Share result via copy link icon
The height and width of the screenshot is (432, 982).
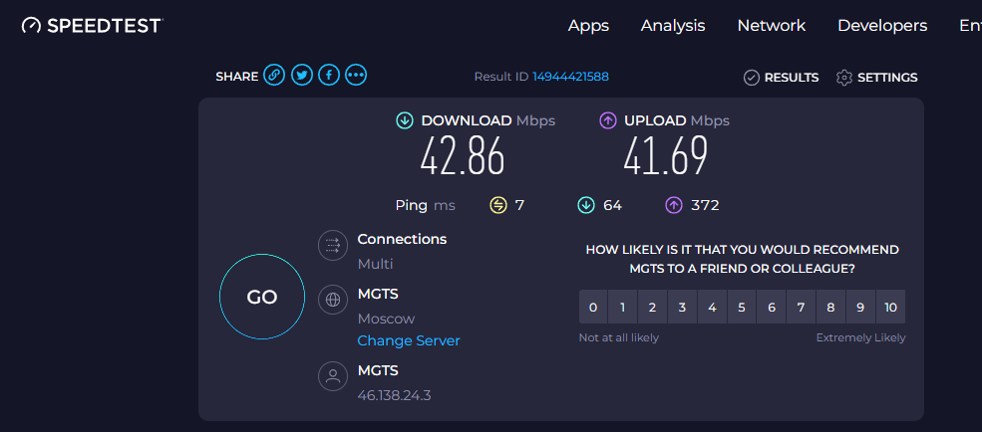tap(274, 76)
